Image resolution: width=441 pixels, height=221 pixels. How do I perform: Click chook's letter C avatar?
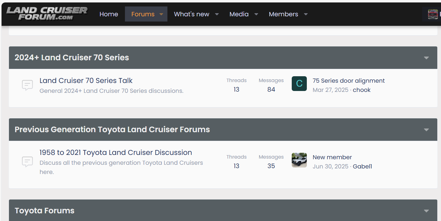click(x=299, y=84)
